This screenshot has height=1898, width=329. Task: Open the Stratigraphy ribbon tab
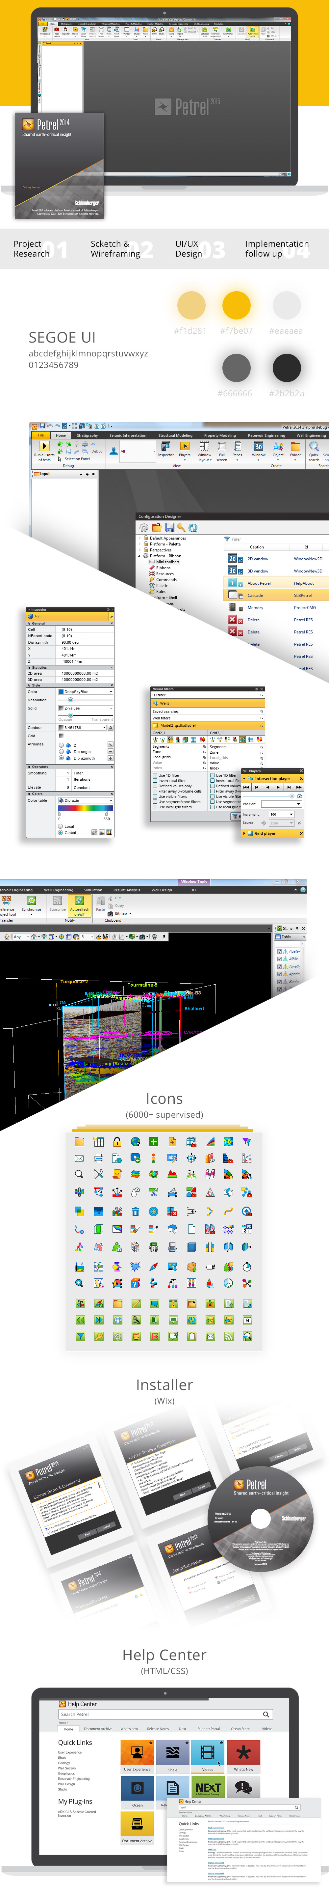point(87,435)
